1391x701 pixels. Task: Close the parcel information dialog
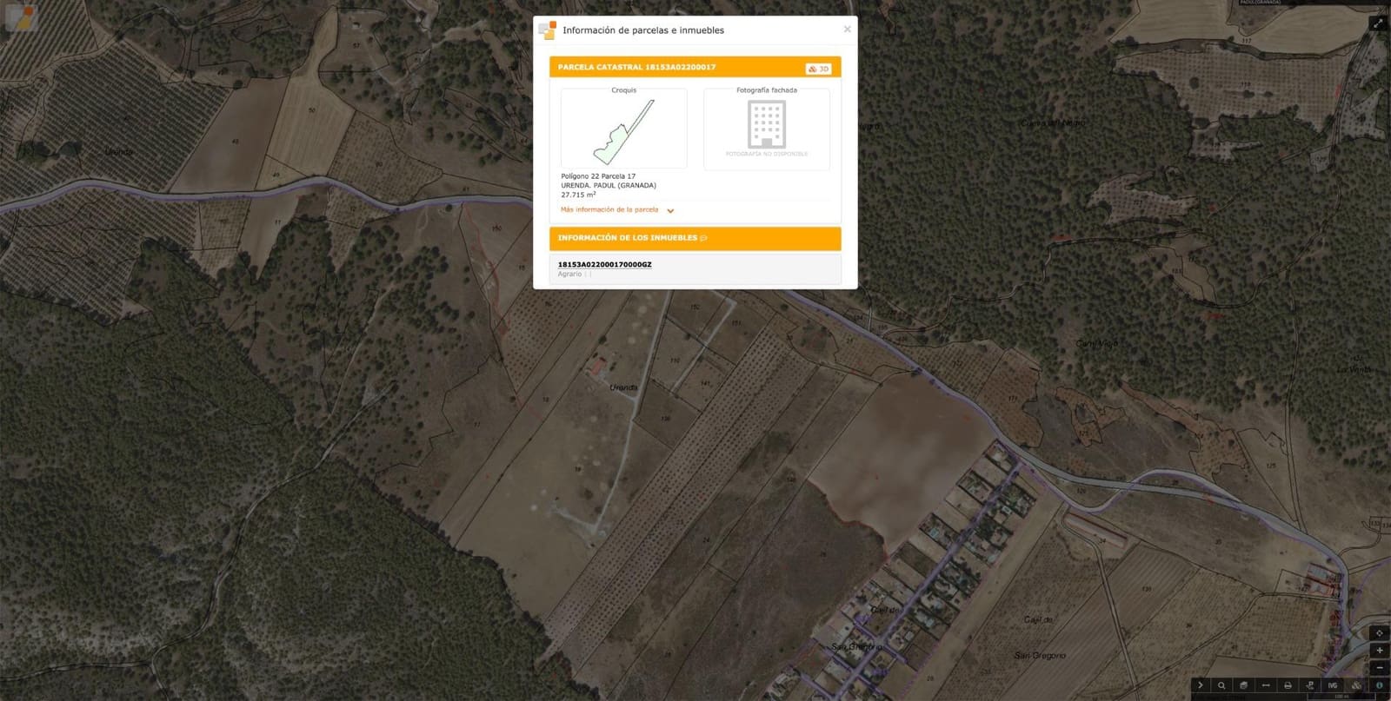pyautogui.click(x=848, y=29)
